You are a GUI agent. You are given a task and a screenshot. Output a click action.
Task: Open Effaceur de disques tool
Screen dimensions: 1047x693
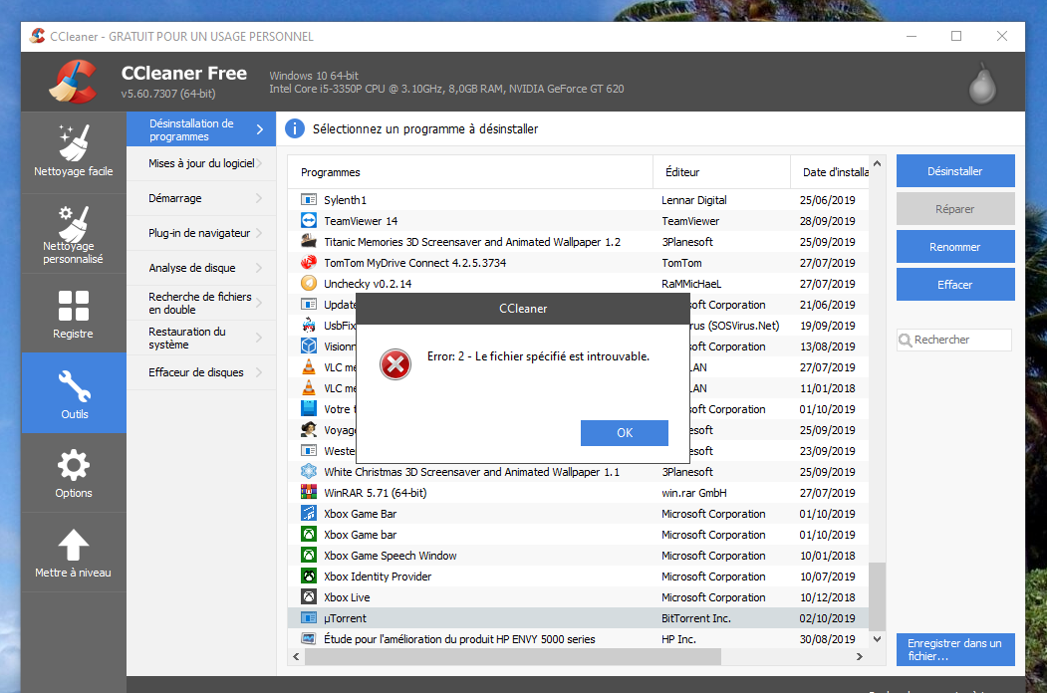click(201, 372)
